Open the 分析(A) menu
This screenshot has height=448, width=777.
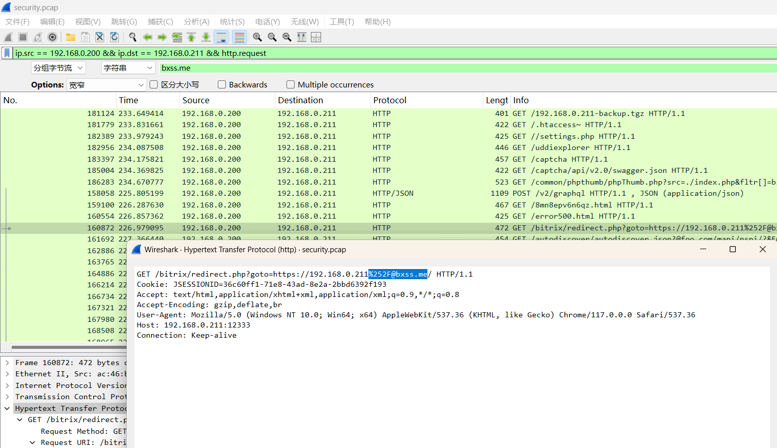pos(196,21)
